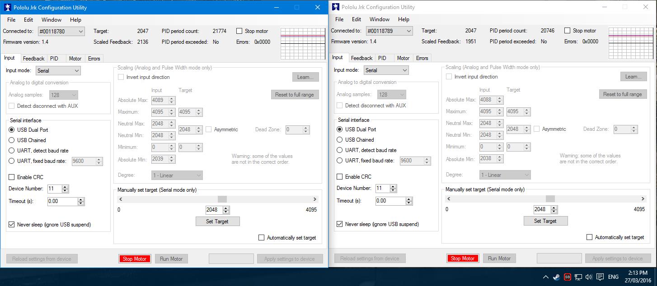Image resolution: width=657 pixels, height=286 pixels.
Task: Switch to Errors tab in right window
Action: click(422, 58)
